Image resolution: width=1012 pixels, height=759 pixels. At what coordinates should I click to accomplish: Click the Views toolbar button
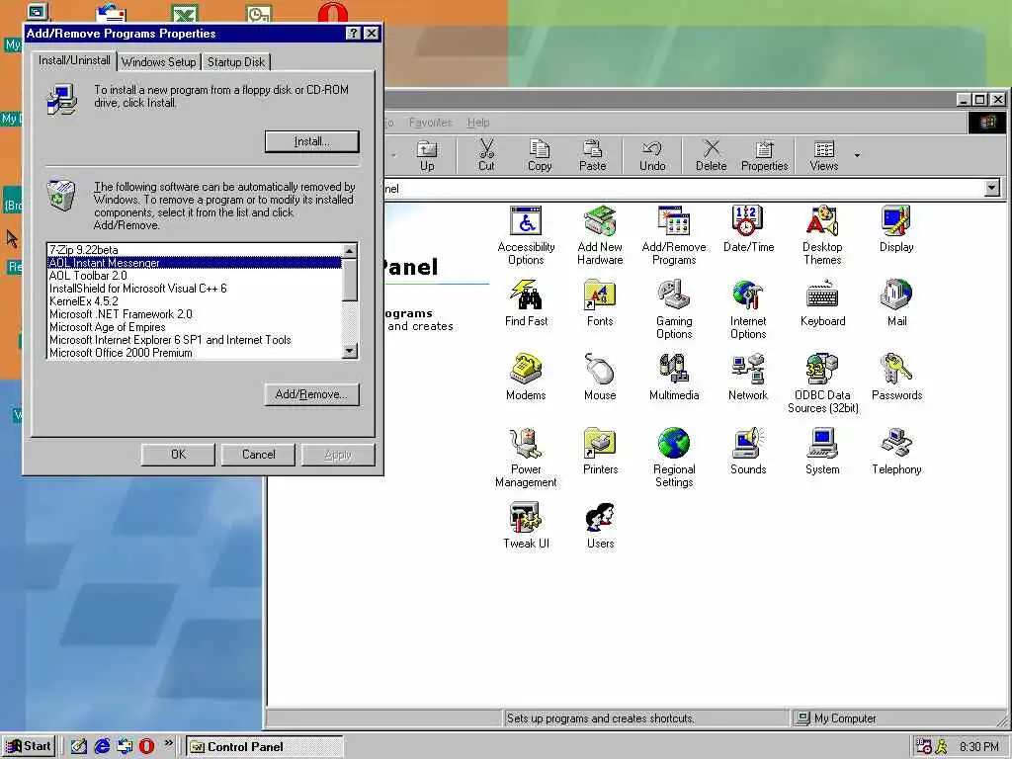point(824,155)
